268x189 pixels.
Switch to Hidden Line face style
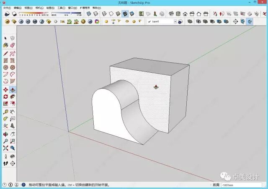point(111,14)
